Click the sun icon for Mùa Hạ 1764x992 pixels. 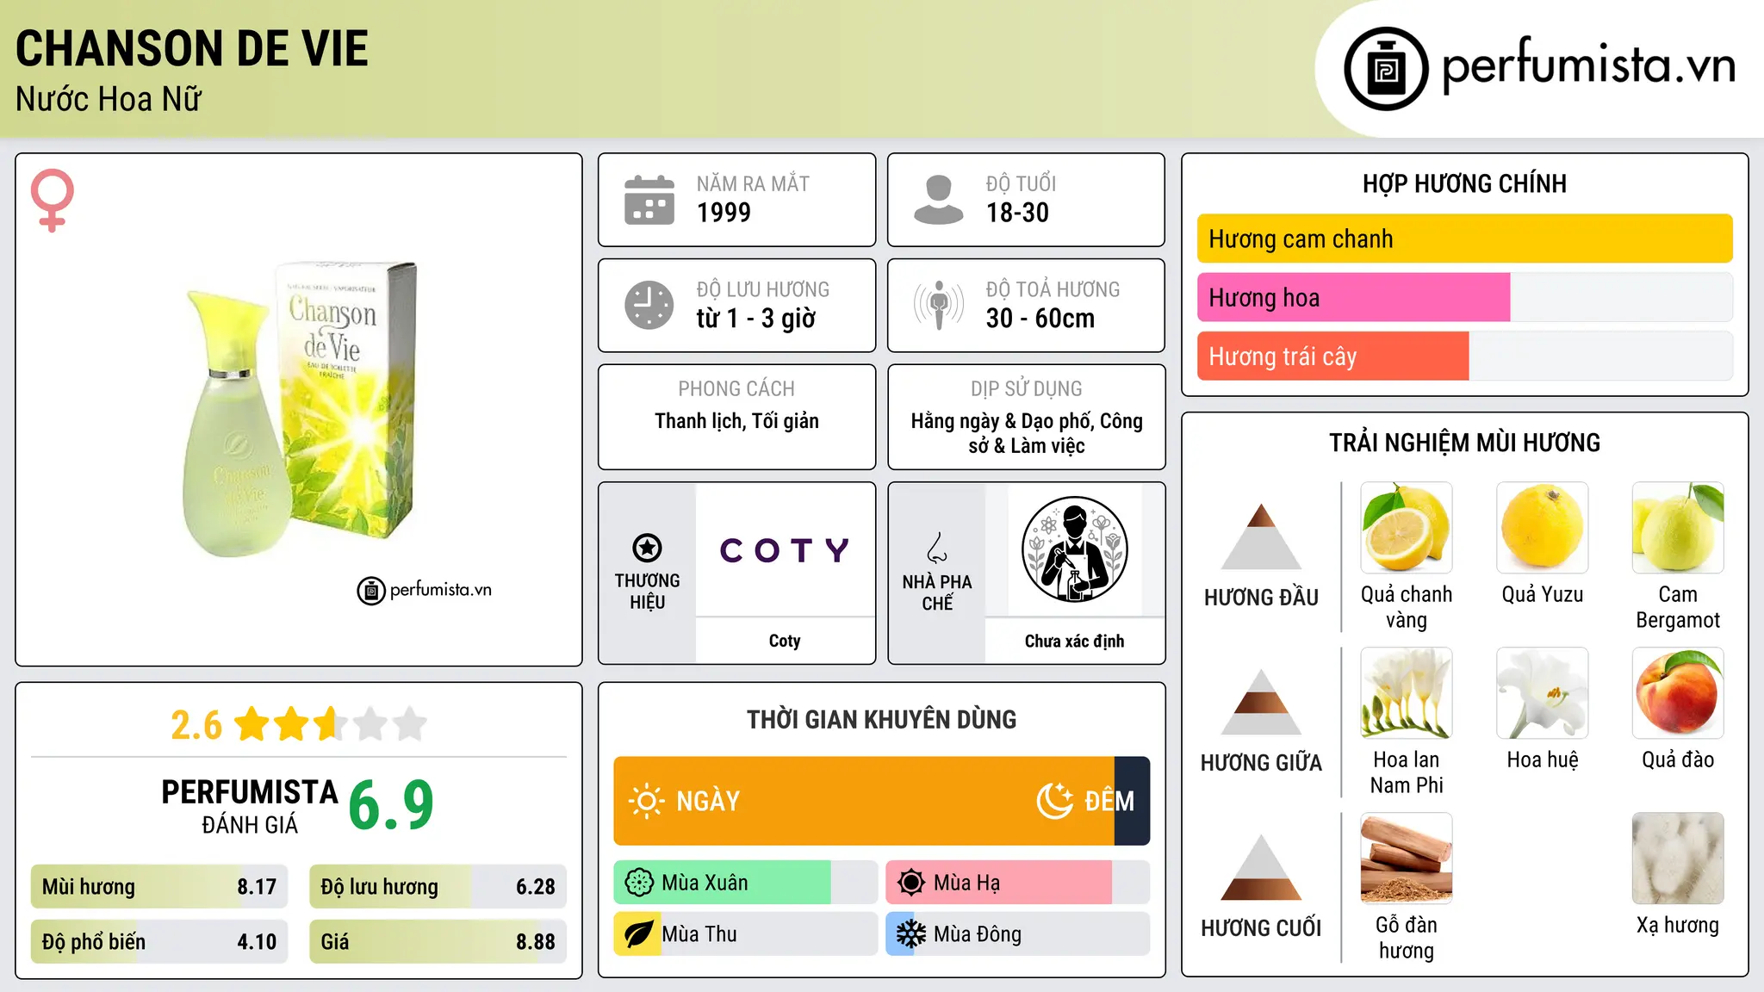pos(911,883)
